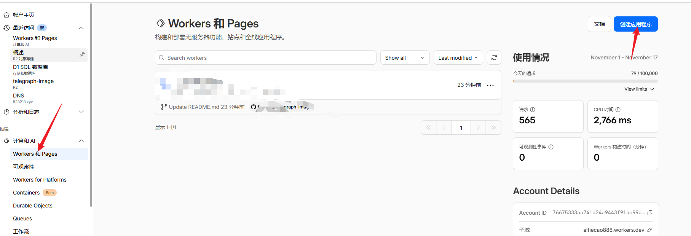Collapse the 计算和 AI sidebar section

(x=81, y=141)
